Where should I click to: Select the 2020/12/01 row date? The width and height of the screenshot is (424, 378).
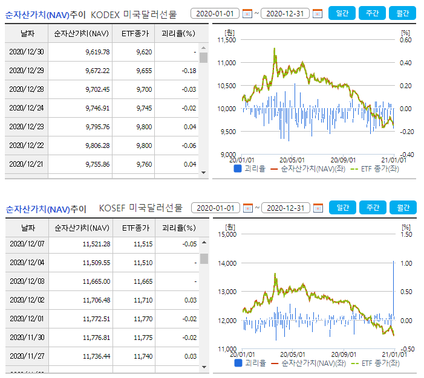pyautogui.click(x=27, y=319)
